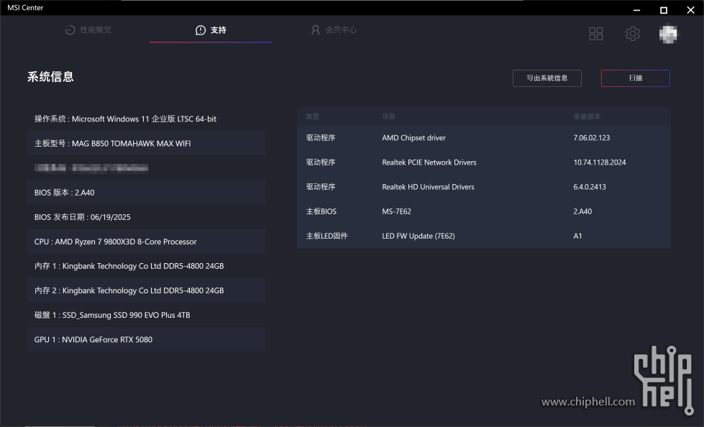Click the 类型 column header
Viewport: 704px width, 427px height.
click(x=313, y=116)
